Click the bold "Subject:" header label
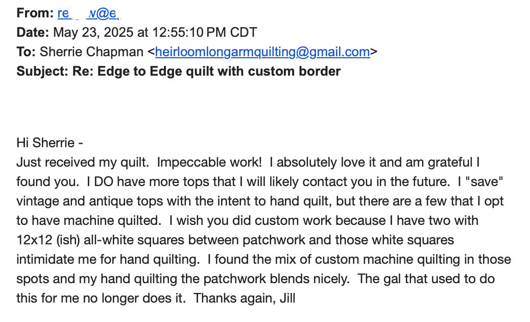This screenshot has width=530, height=322. (42, 72)
